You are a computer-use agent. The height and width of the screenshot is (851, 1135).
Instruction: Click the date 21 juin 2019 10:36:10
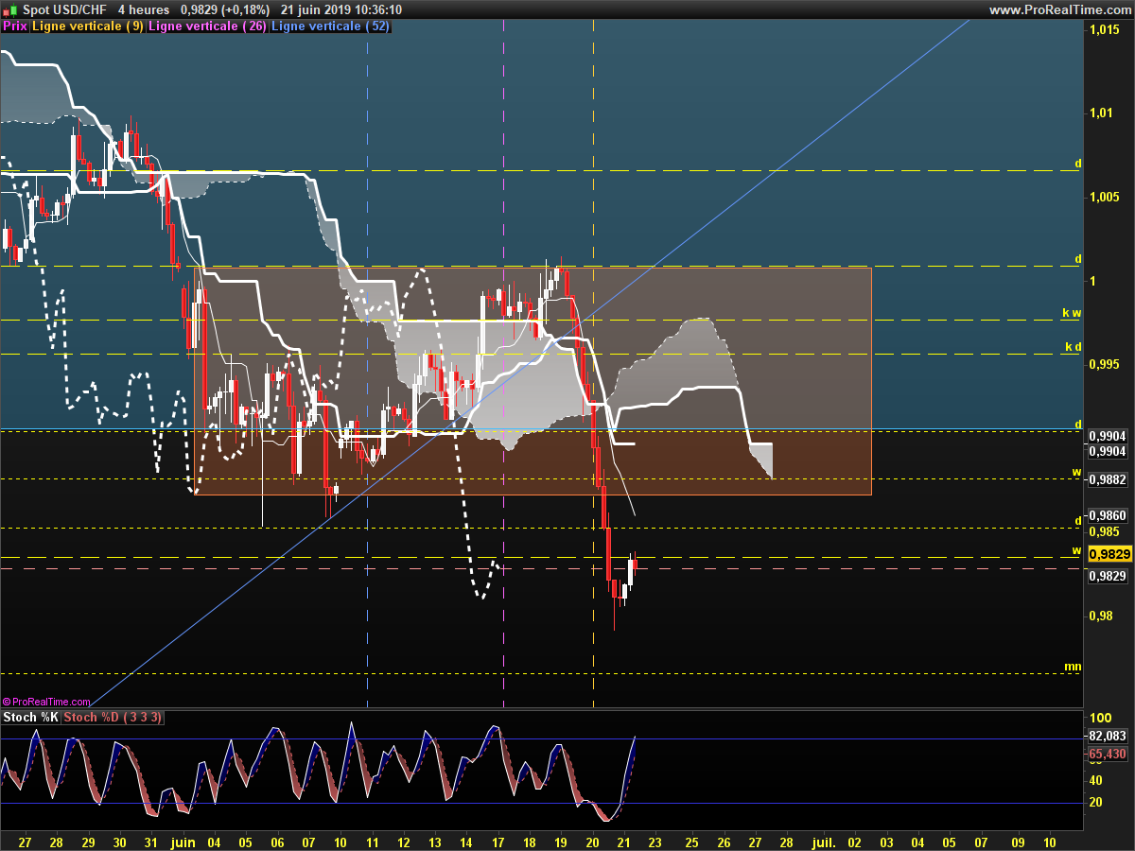coord(341,9)
